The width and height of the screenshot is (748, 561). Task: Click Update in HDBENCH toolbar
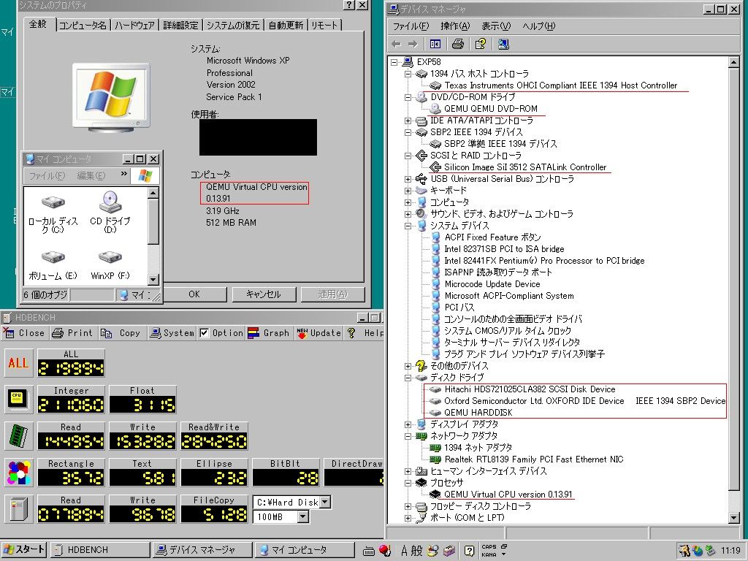[x=318, y=333]
